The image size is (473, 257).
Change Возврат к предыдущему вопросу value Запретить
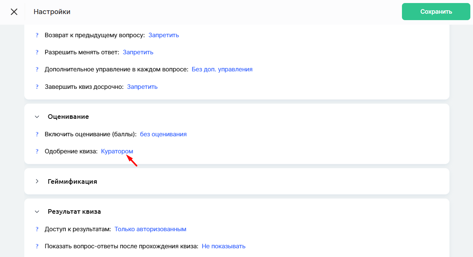[x=163, y=35]
